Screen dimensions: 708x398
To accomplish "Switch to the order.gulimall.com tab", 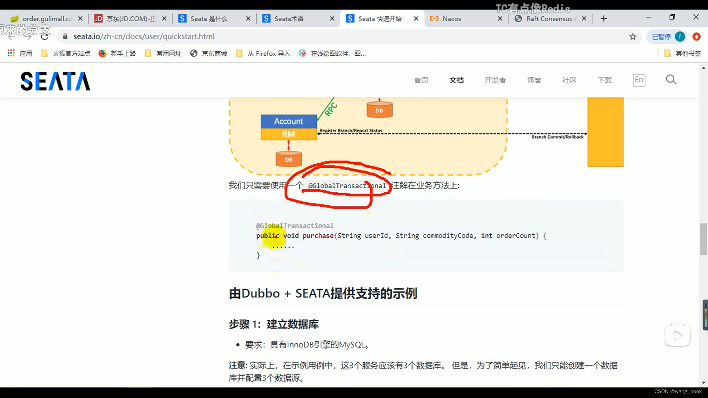I will point(46,18).
